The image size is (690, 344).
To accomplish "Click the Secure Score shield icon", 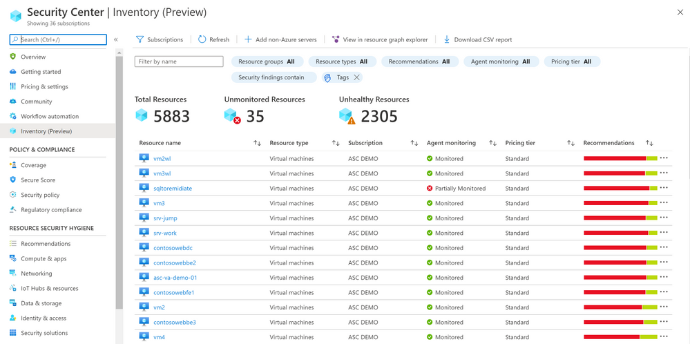I will tap(12, 180).
